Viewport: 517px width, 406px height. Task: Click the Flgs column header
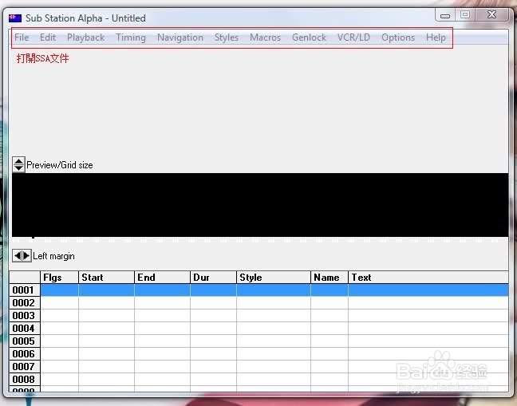(x=59, y=278)
